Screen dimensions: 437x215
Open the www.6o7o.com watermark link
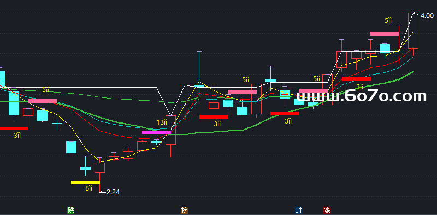click(x=362, y=96)
